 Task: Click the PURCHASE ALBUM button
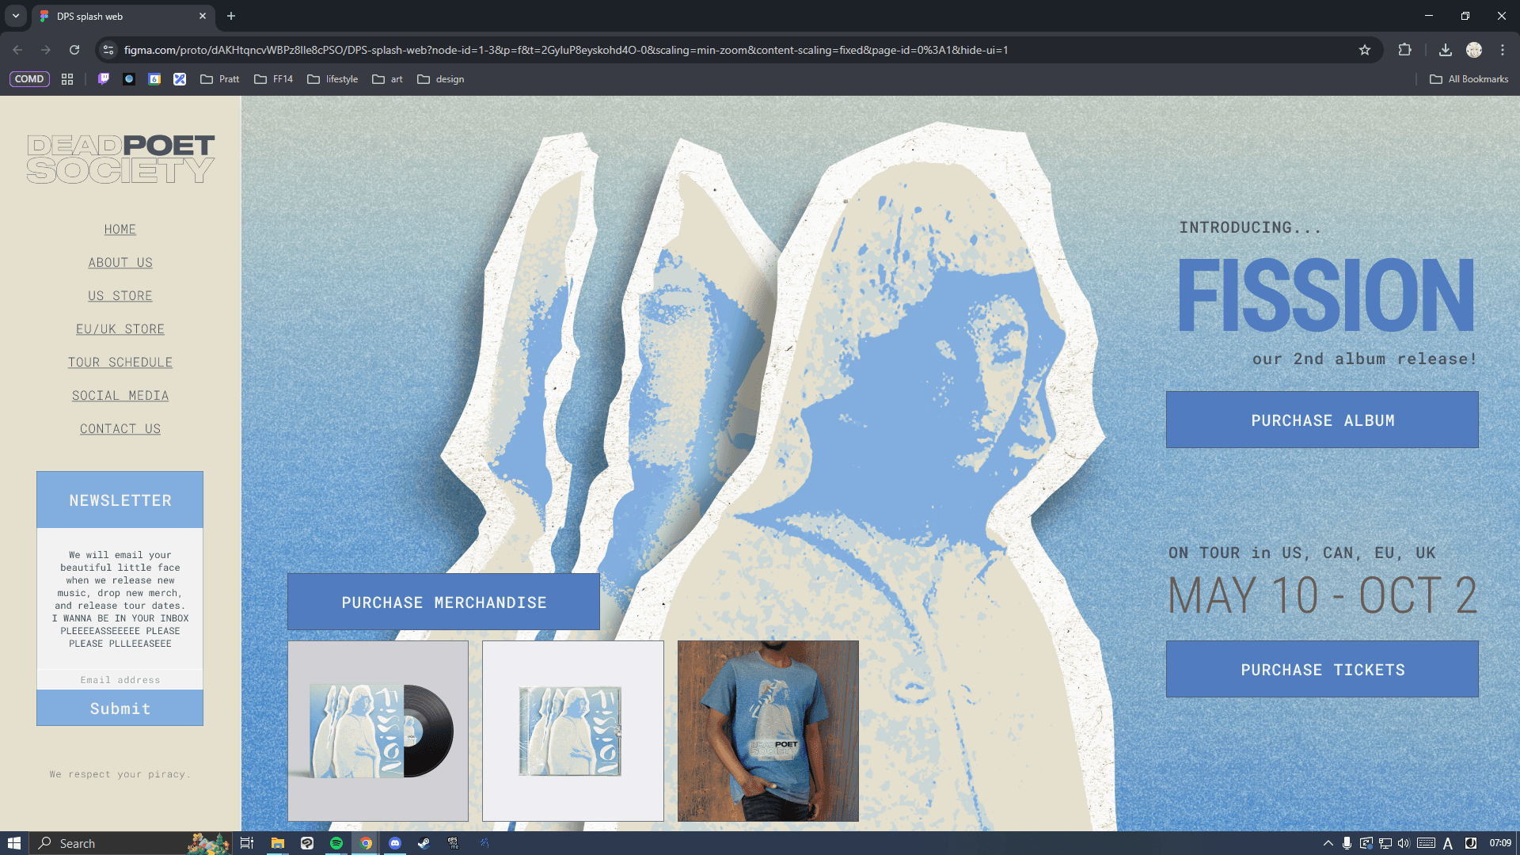tap(1322, 420)
